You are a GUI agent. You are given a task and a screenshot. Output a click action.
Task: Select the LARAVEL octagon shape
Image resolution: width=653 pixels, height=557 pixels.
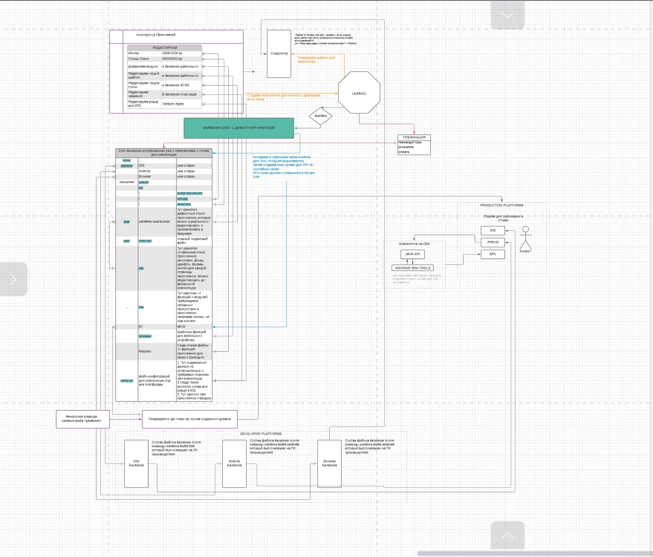point(359,93)
